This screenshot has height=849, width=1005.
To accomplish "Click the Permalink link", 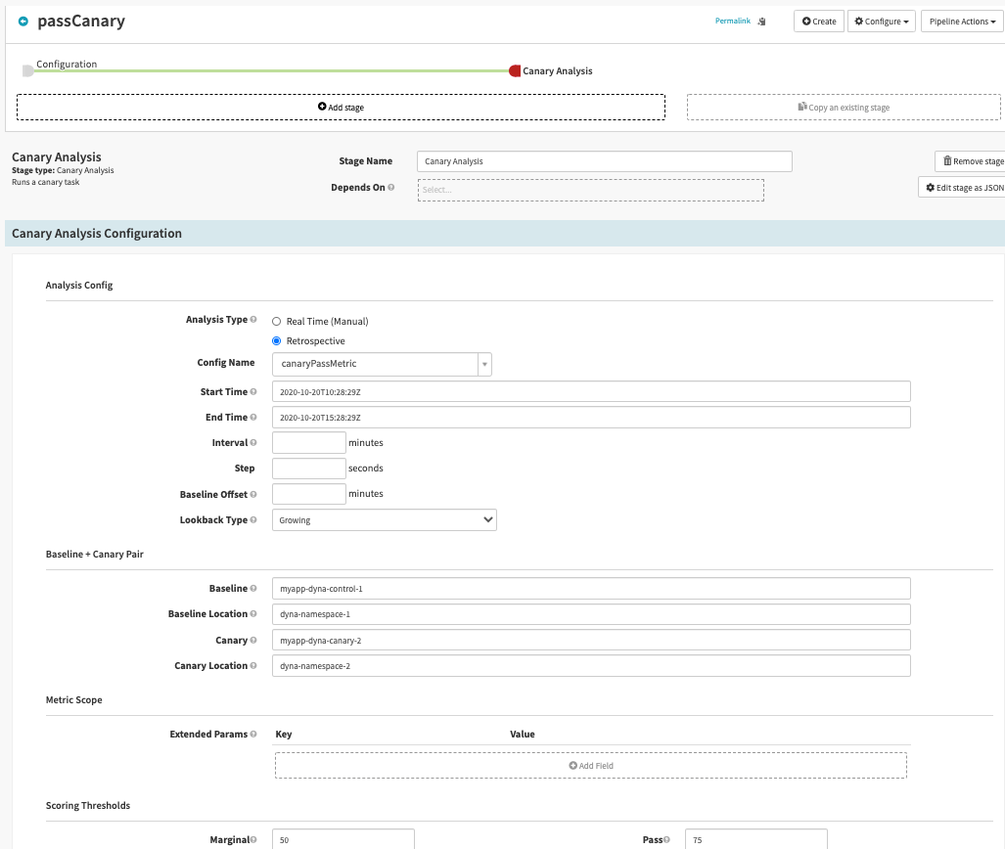I will (x=732, y=21).
